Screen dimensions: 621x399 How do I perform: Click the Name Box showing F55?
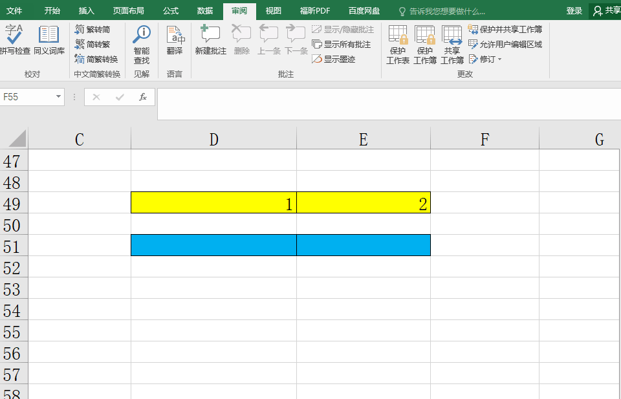coord(27,96)
